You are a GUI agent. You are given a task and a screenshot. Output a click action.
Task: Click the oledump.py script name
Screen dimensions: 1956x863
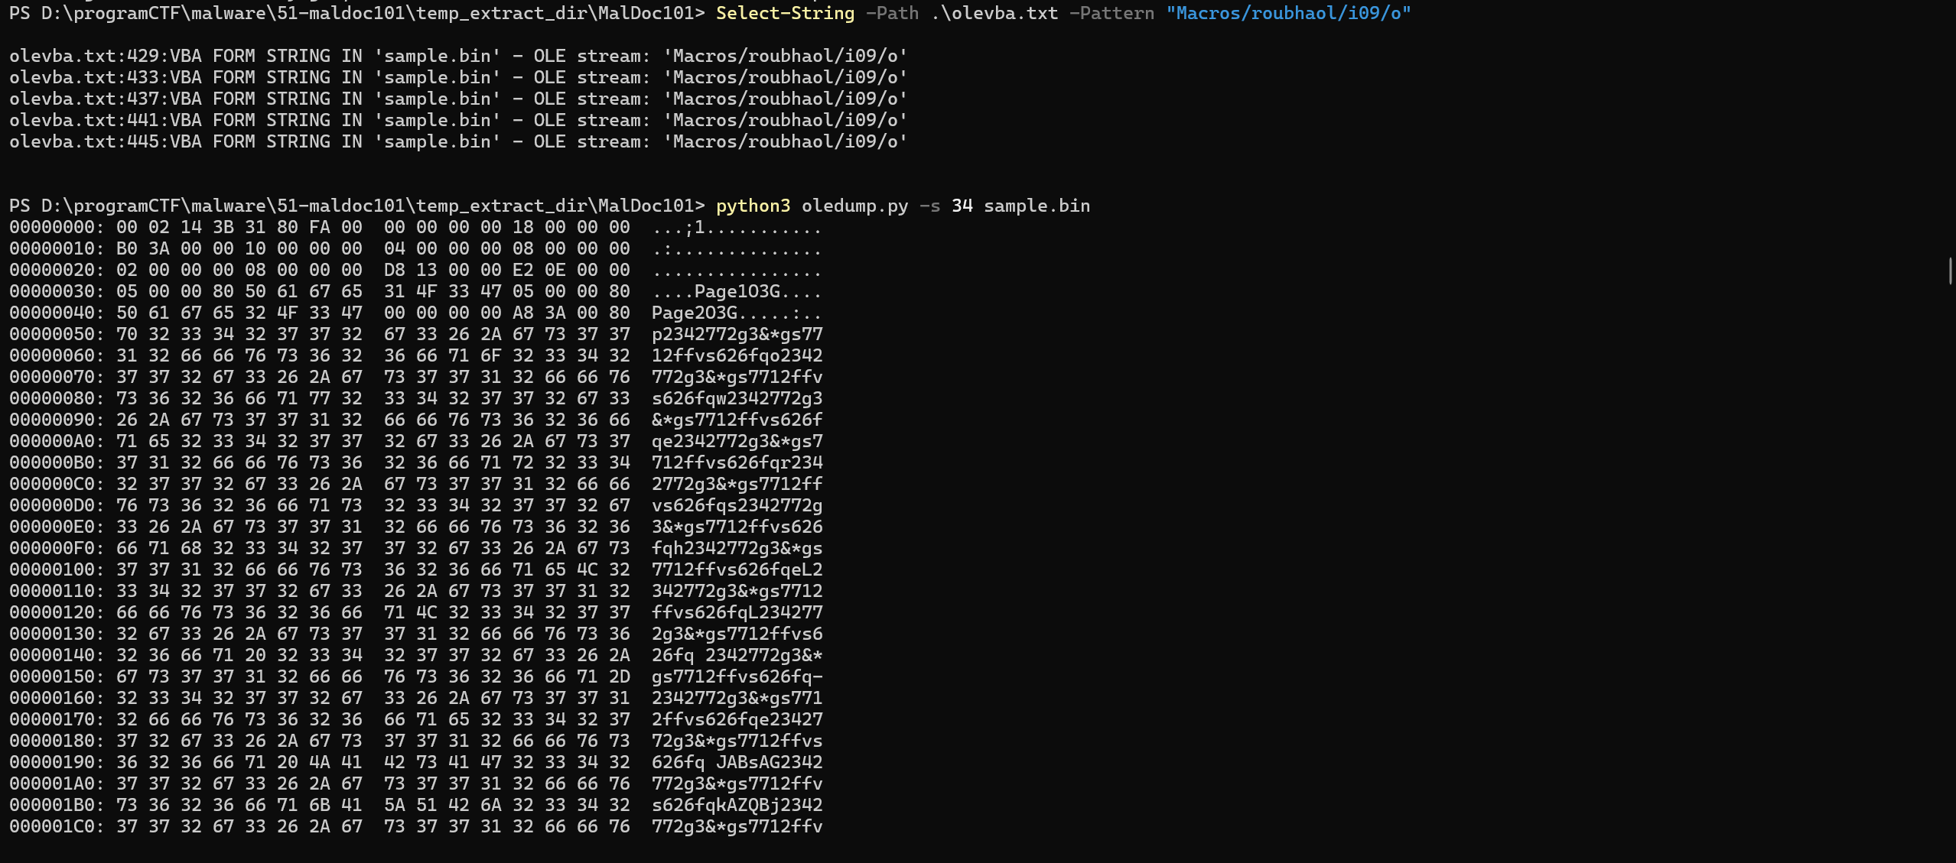(x=854, y=206)
